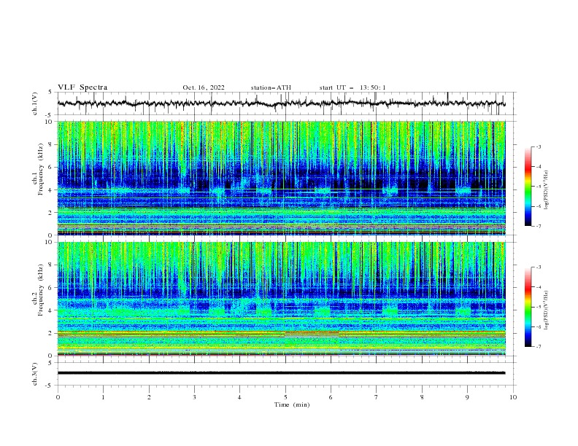This screenshot has width=578, height=446.
Task: Click the upper color bar legend
Action: pyautogui.click(x=528, y=187)
